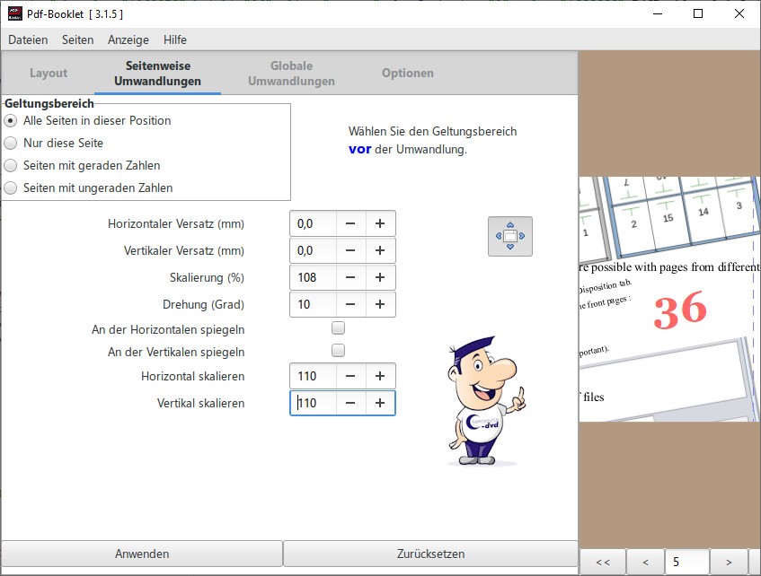
Task: Expand the Hilfe menu
Action: click(x=175, y=39)
